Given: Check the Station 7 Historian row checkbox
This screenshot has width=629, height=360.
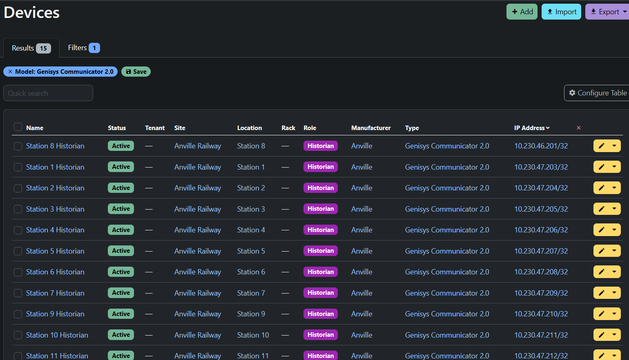Looking at the screenshot, I should click(x=18, y=293).
